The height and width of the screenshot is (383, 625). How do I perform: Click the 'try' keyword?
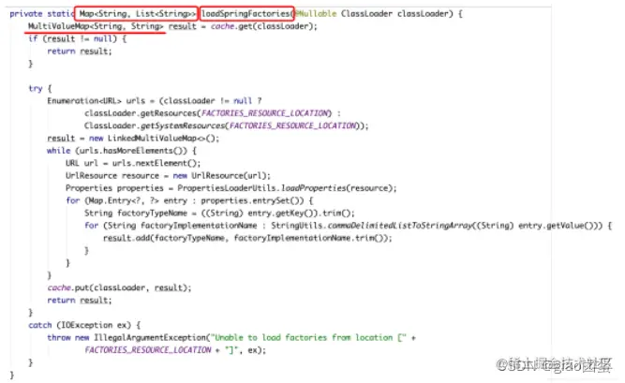[x=35, y=88]
